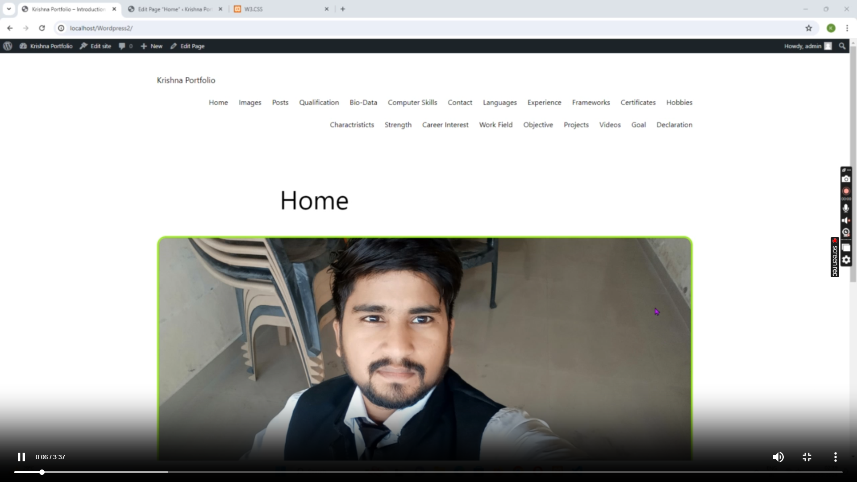Toggle the ScreenRec microphone icon
The width and height of the screenshot is (857, 482).
[x=846, y=208]
